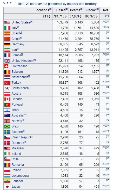The width and height of the screenshot is (113, 190).
Task: Open the Czech Republic link
Action: click(x=22, y=137)
